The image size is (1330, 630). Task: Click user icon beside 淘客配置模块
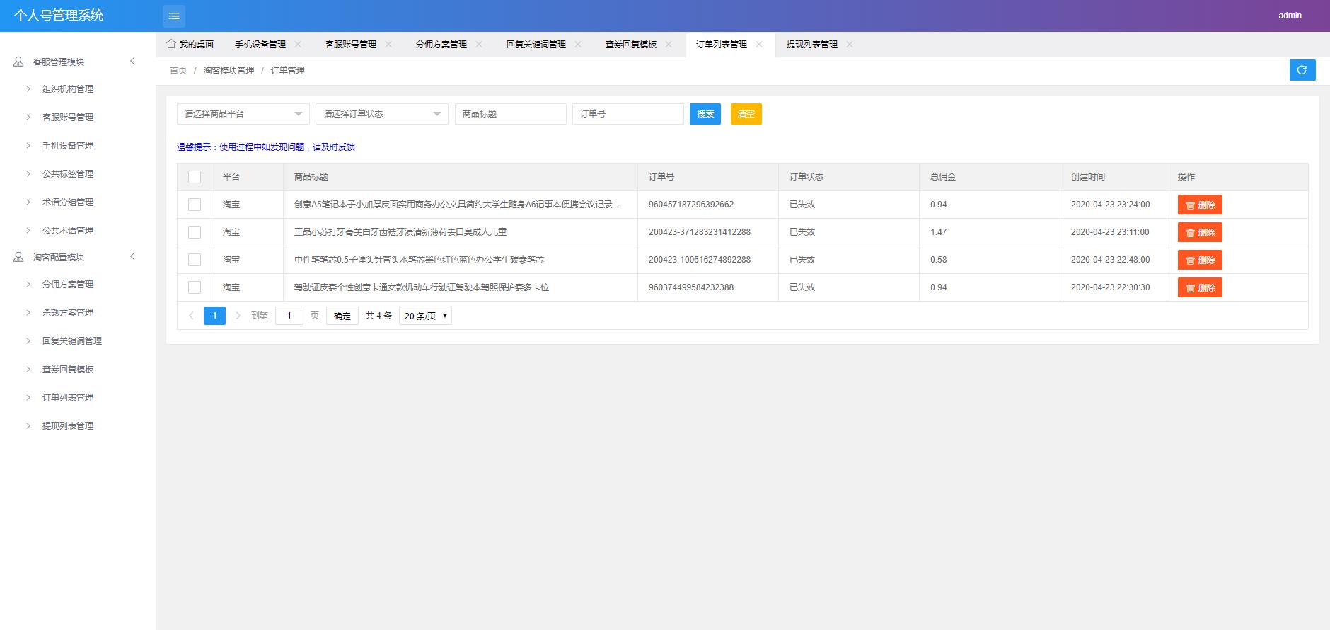coord(18,257)
